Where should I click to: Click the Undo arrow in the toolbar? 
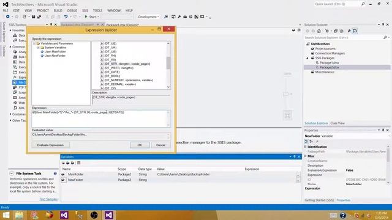(x=66, y=16)
